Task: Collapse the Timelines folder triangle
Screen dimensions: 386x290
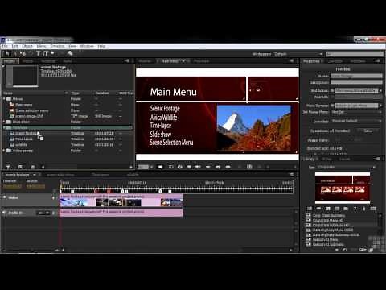Action: [4, 127]
